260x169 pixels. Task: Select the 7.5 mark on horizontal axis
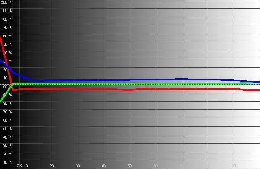click(x=19, y=166)
